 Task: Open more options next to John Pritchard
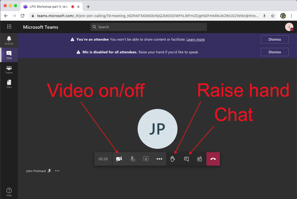[x=57, y=171]
